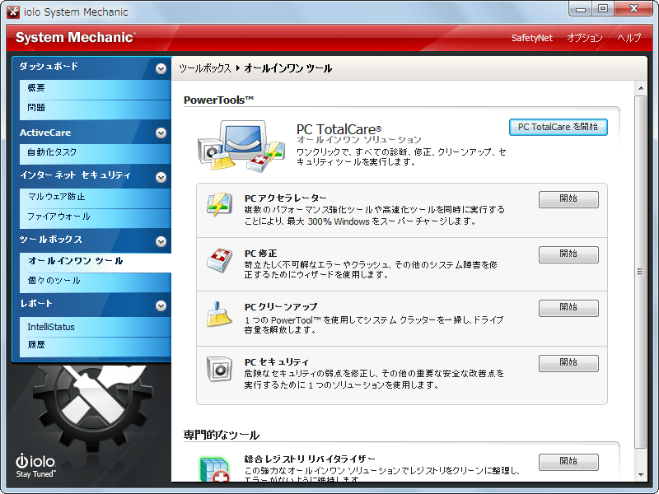The image size is (659, 494).
Task: Open オプション in the header
Action: pos(585,38)
